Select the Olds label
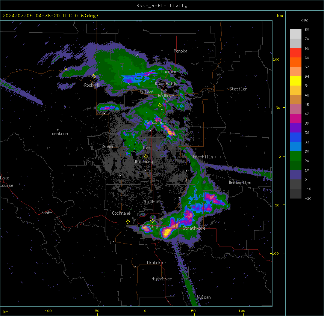This screenshot has width=324, height=316. [146, 148]
